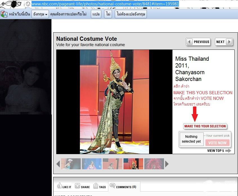Click the SHARE plus icon
The image size is (238, 196).
77,186
